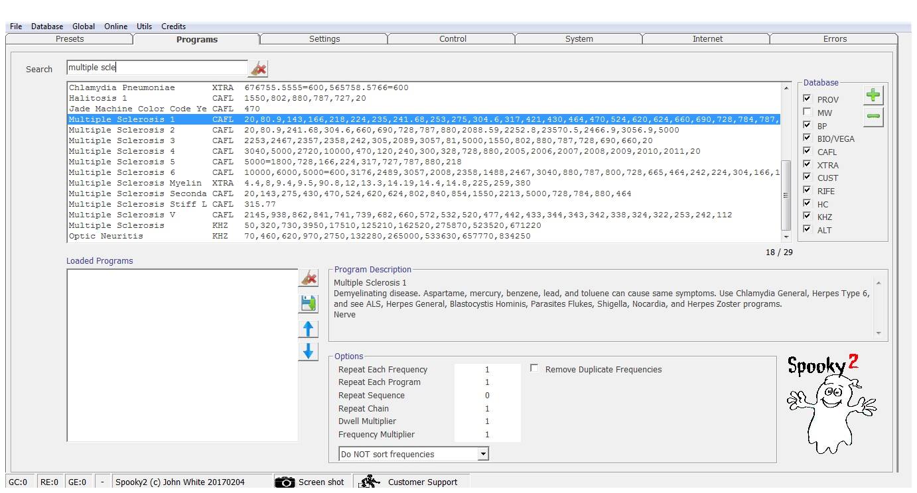This screenshot has width=917, height=493.
Task: Switch to the Internet tab
Action: point(707,39)
